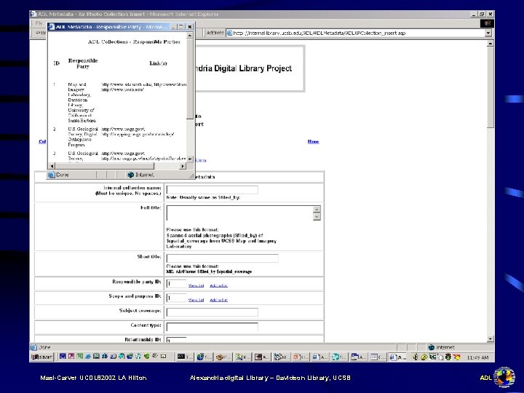524x393 pixels.
Task: Click the Responsible Party popup title bar icon
Action: 52,27
